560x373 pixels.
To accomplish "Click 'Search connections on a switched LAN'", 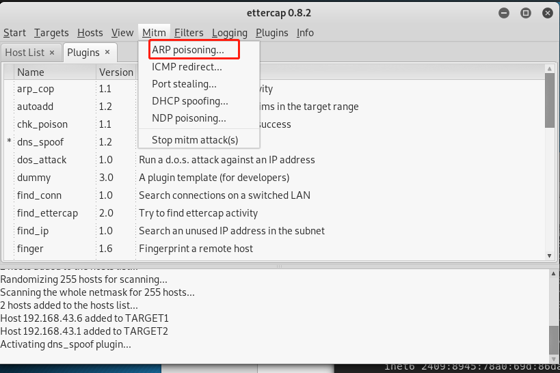I will pos(224,195).
